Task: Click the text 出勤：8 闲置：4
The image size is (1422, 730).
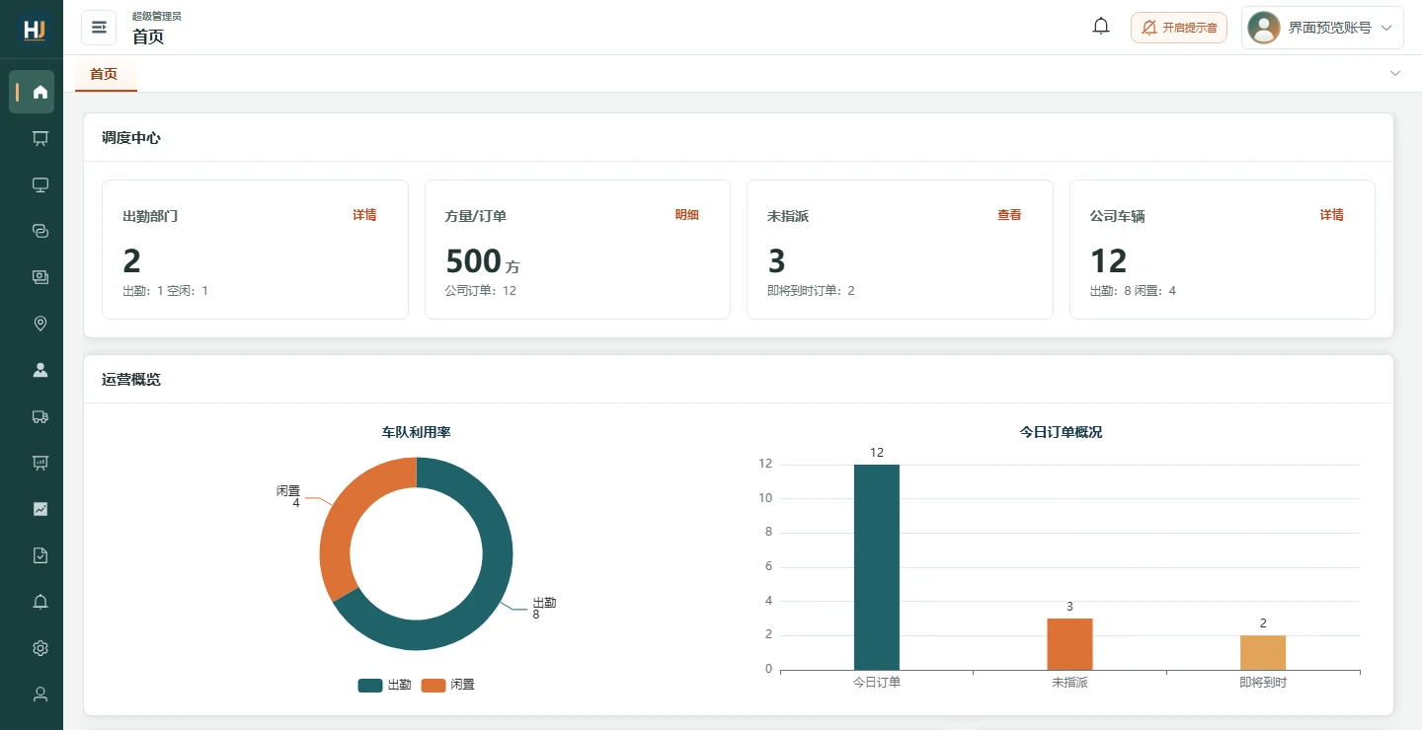Action: pyautogui.click(x=1133, y=291)
